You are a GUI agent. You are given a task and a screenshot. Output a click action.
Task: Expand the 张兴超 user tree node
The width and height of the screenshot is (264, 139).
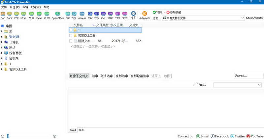click(2, 37)
